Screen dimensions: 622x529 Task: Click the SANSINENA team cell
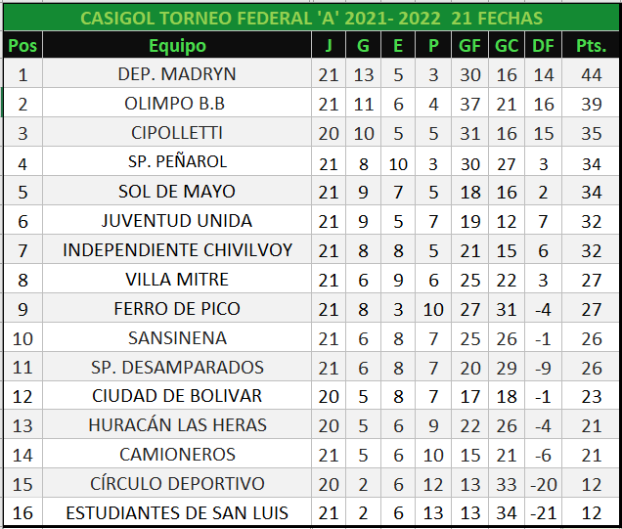(177, 338)
